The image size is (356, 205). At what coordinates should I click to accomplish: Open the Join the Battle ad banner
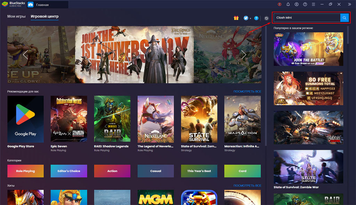coord(308,49)
